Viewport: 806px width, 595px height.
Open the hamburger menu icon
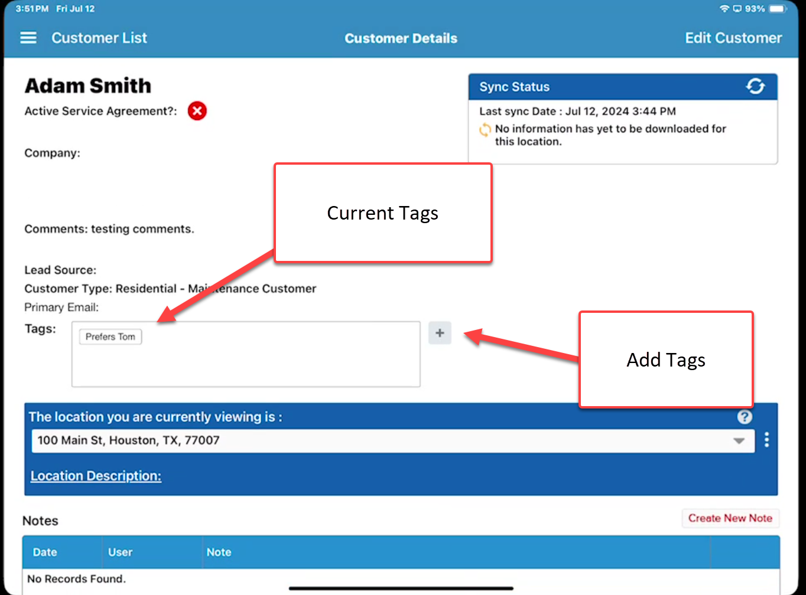point(28,38)
